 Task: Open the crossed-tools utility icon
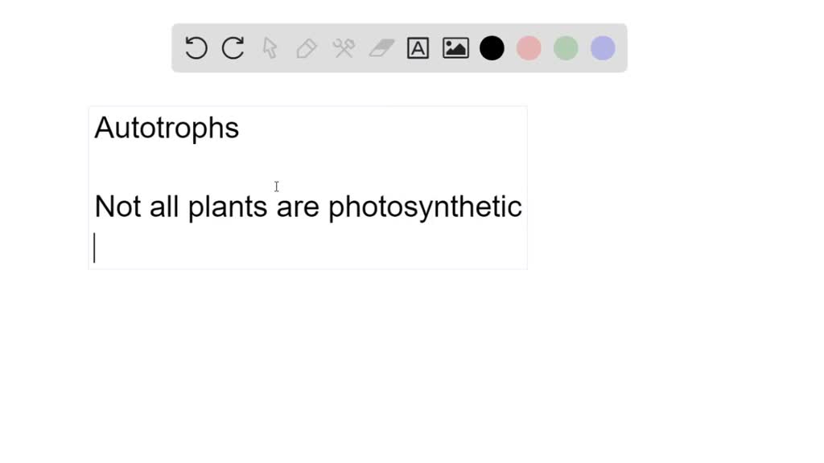coord(344,48)
